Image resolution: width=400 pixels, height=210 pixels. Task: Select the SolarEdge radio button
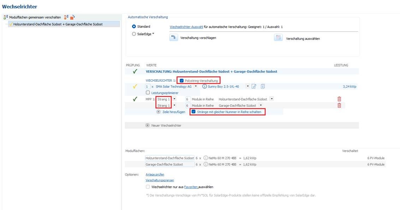[134, 34]
